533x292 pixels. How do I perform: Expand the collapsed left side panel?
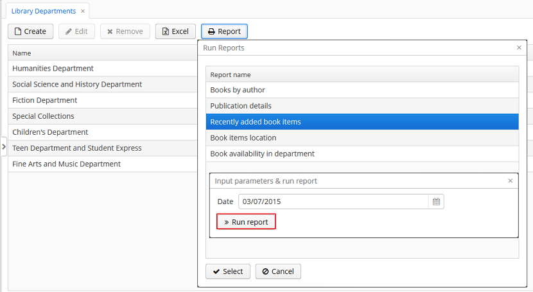coord(3,147)
